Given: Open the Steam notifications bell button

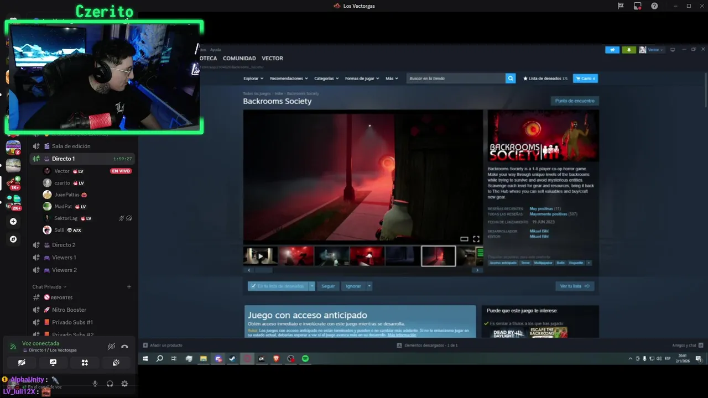Looking at the screenshot, I should tap(629, 50).
